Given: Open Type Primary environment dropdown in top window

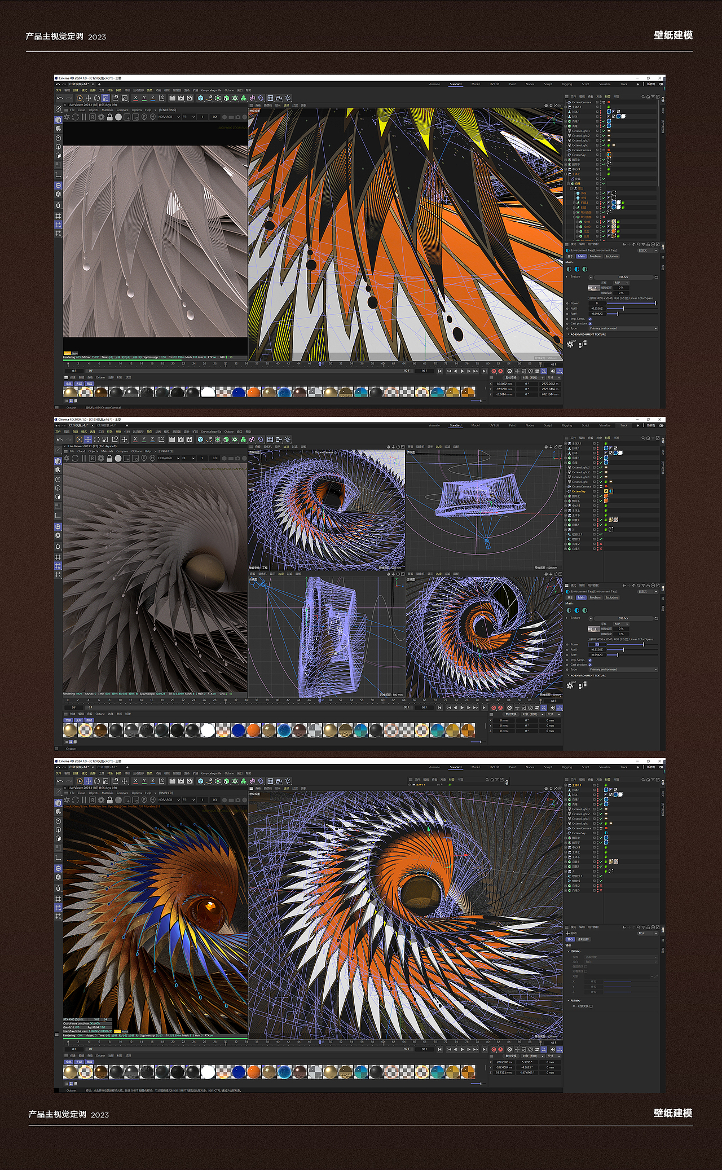Looking at the screenshot, I should pos(623,328).
